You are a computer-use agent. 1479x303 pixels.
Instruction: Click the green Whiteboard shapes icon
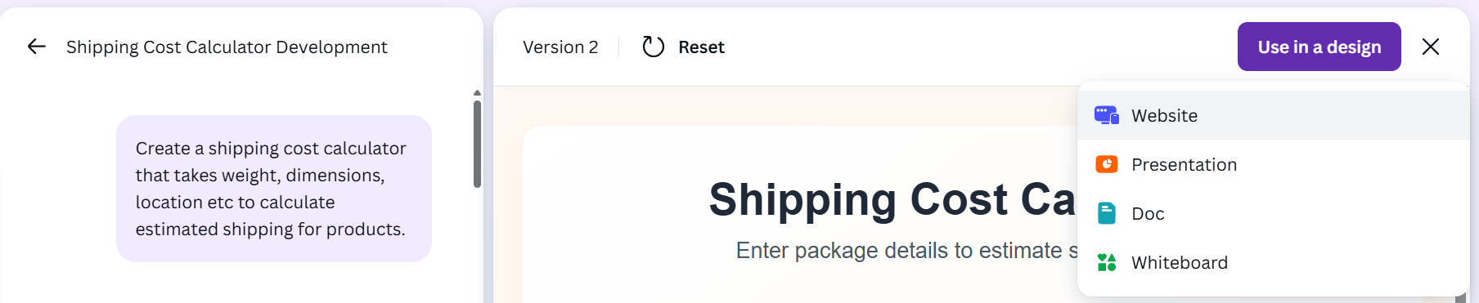(1106, 262)
